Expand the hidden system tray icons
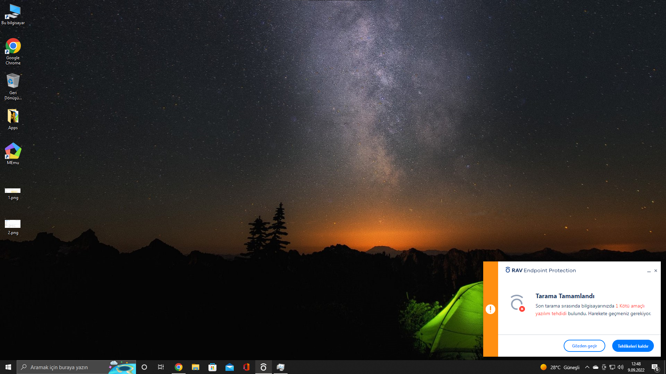Screen dimensions: 666x374 click(587, 367)
